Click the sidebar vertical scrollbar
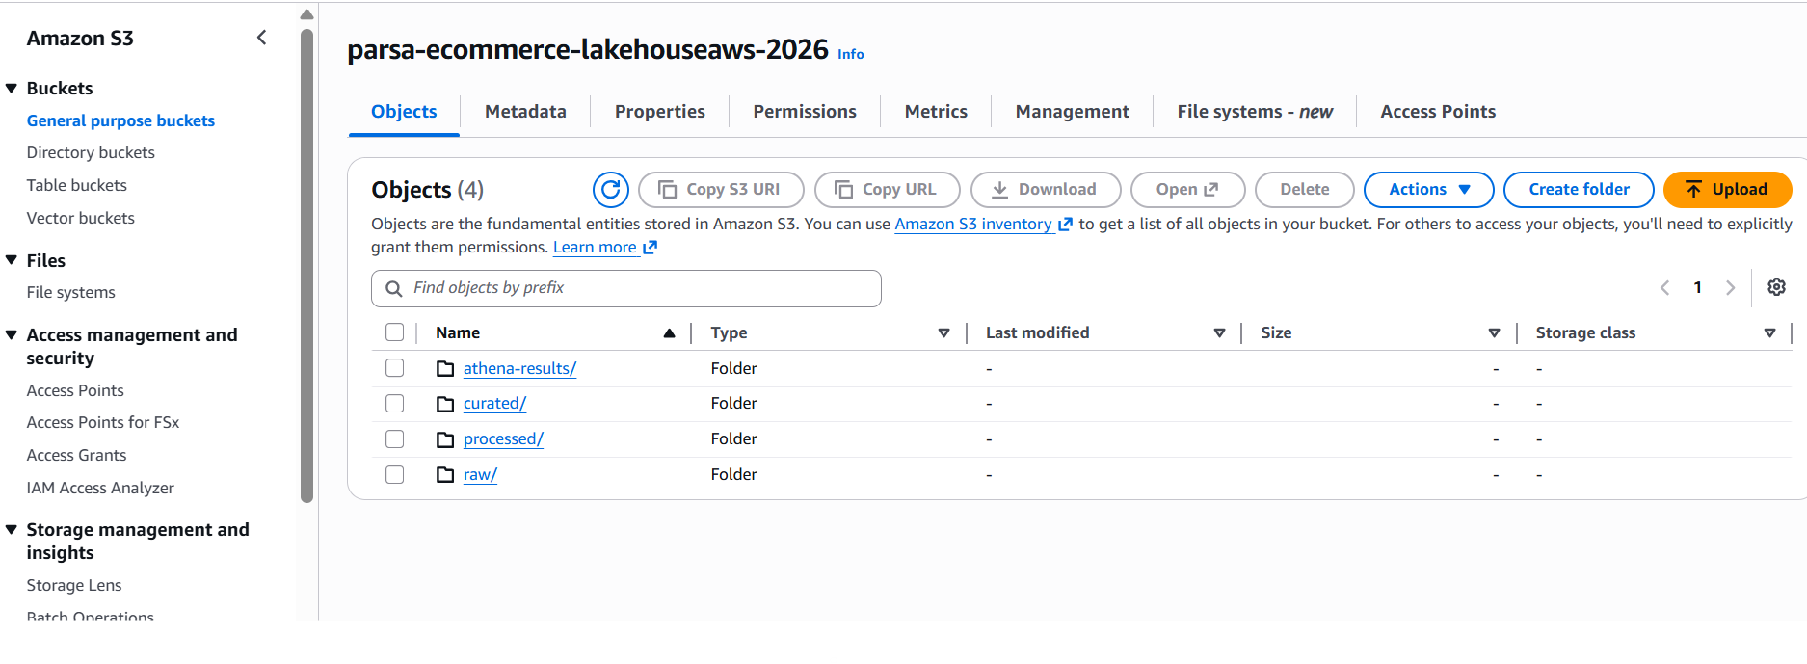Screen dimensions: 1807x664 point(306,266)
